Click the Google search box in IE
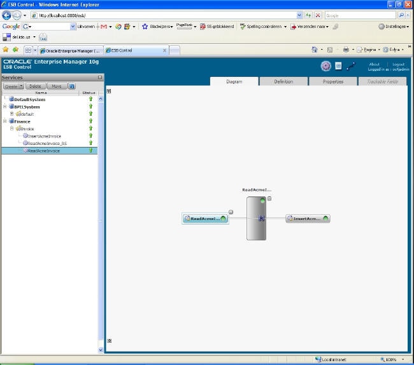The image size is (414, 365). 360,15
